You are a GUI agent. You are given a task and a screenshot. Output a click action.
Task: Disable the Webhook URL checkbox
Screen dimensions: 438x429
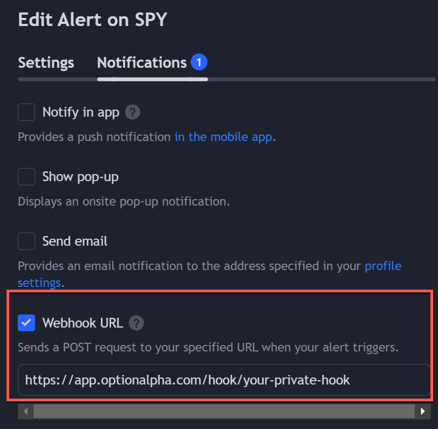[27, 323]
